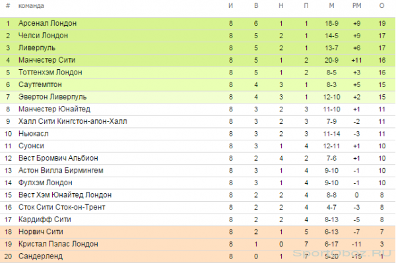Click the РМ goal difference header
The height and width of the screenshot is (263, 396).
coord(356,5)
